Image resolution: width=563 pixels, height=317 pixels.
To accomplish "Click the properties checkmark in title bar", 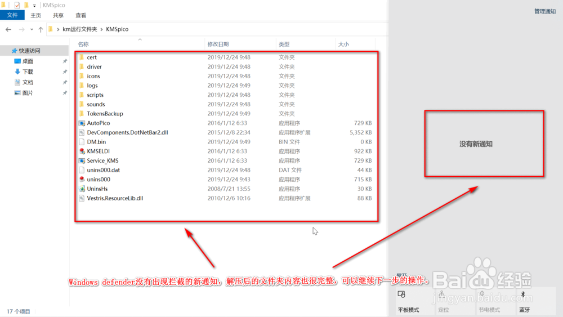I will tap(17, 5).
